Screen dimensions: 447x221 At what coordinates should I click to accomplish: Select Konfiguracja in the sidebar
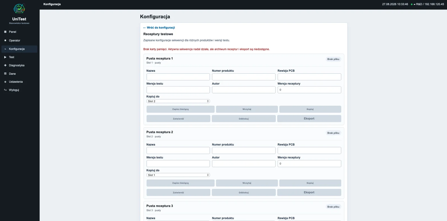tap(19, 49)
